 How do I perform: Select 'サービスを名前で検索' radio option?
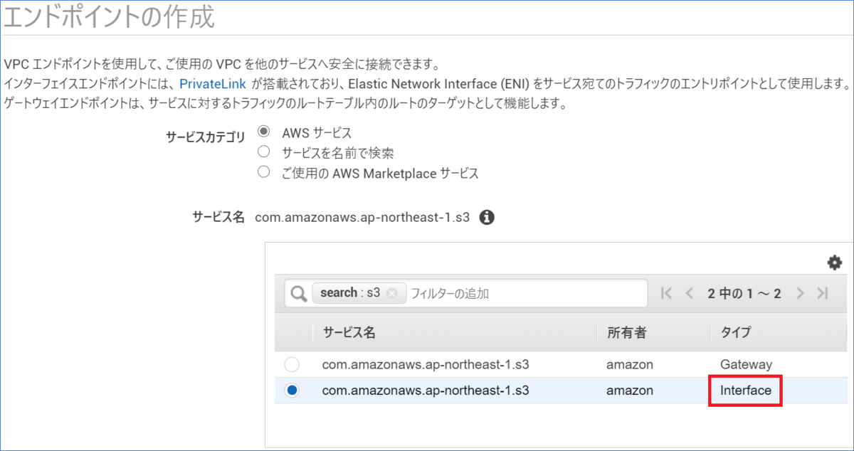tap(264, 152)
